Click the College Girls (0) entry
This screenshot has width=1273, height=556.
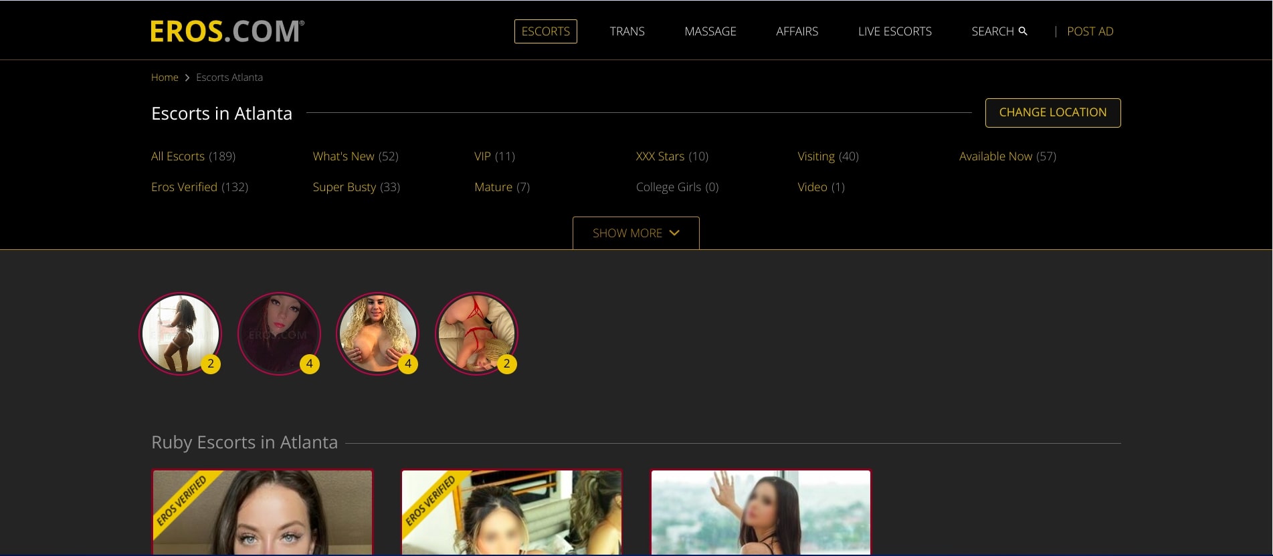point(678,187)
